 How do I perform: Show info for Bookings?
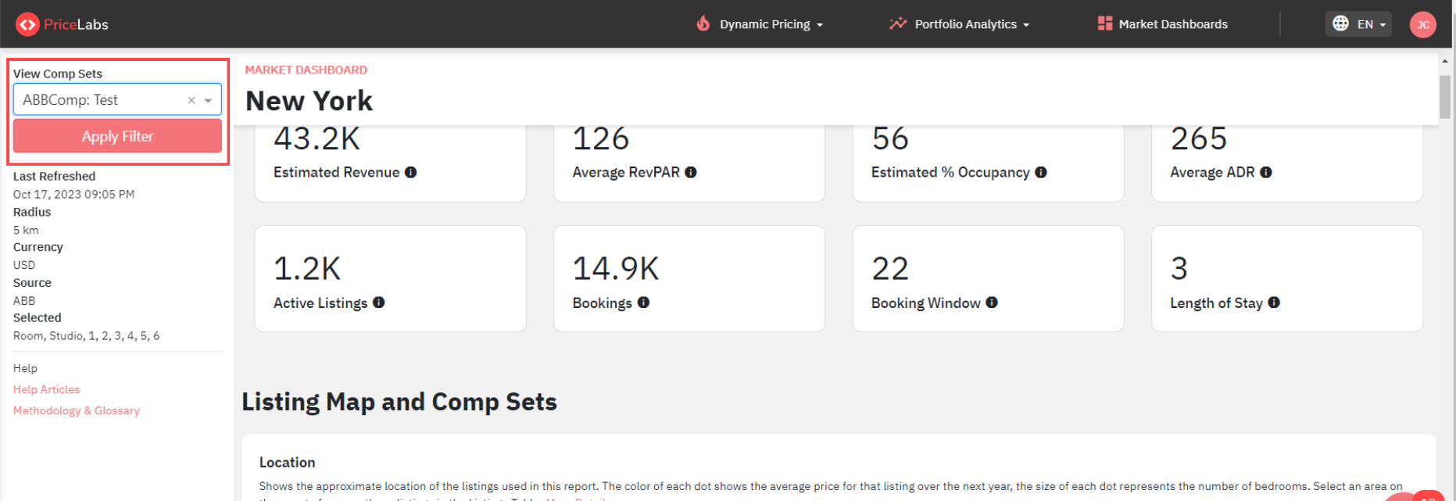643,302
